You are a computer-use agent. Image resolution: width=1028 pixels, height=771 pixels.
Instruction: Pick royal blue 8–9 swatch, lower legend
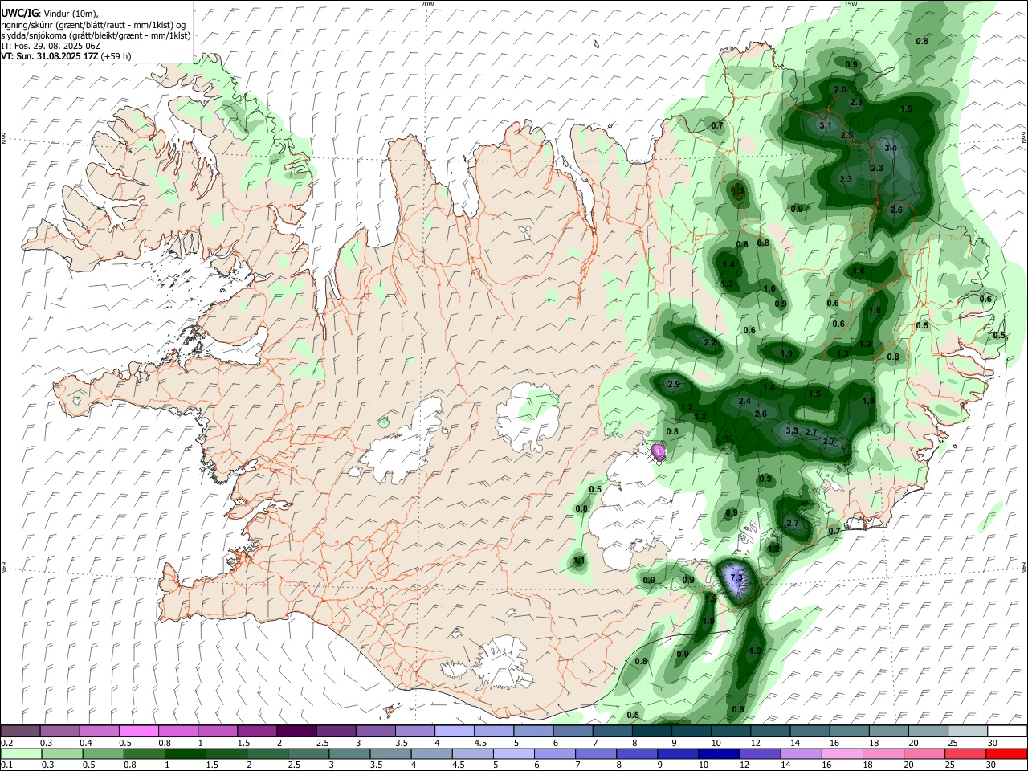(637, 753)
